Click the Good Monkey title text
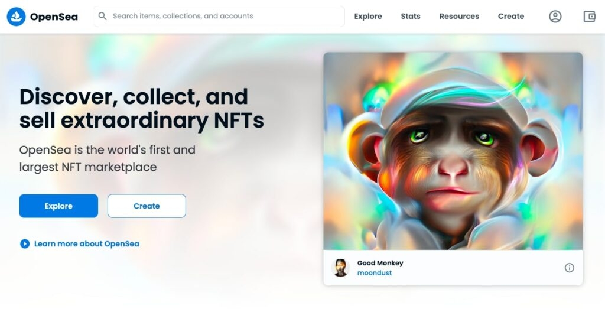The width and height of the screenshot is (605, 309). (380, 263)
